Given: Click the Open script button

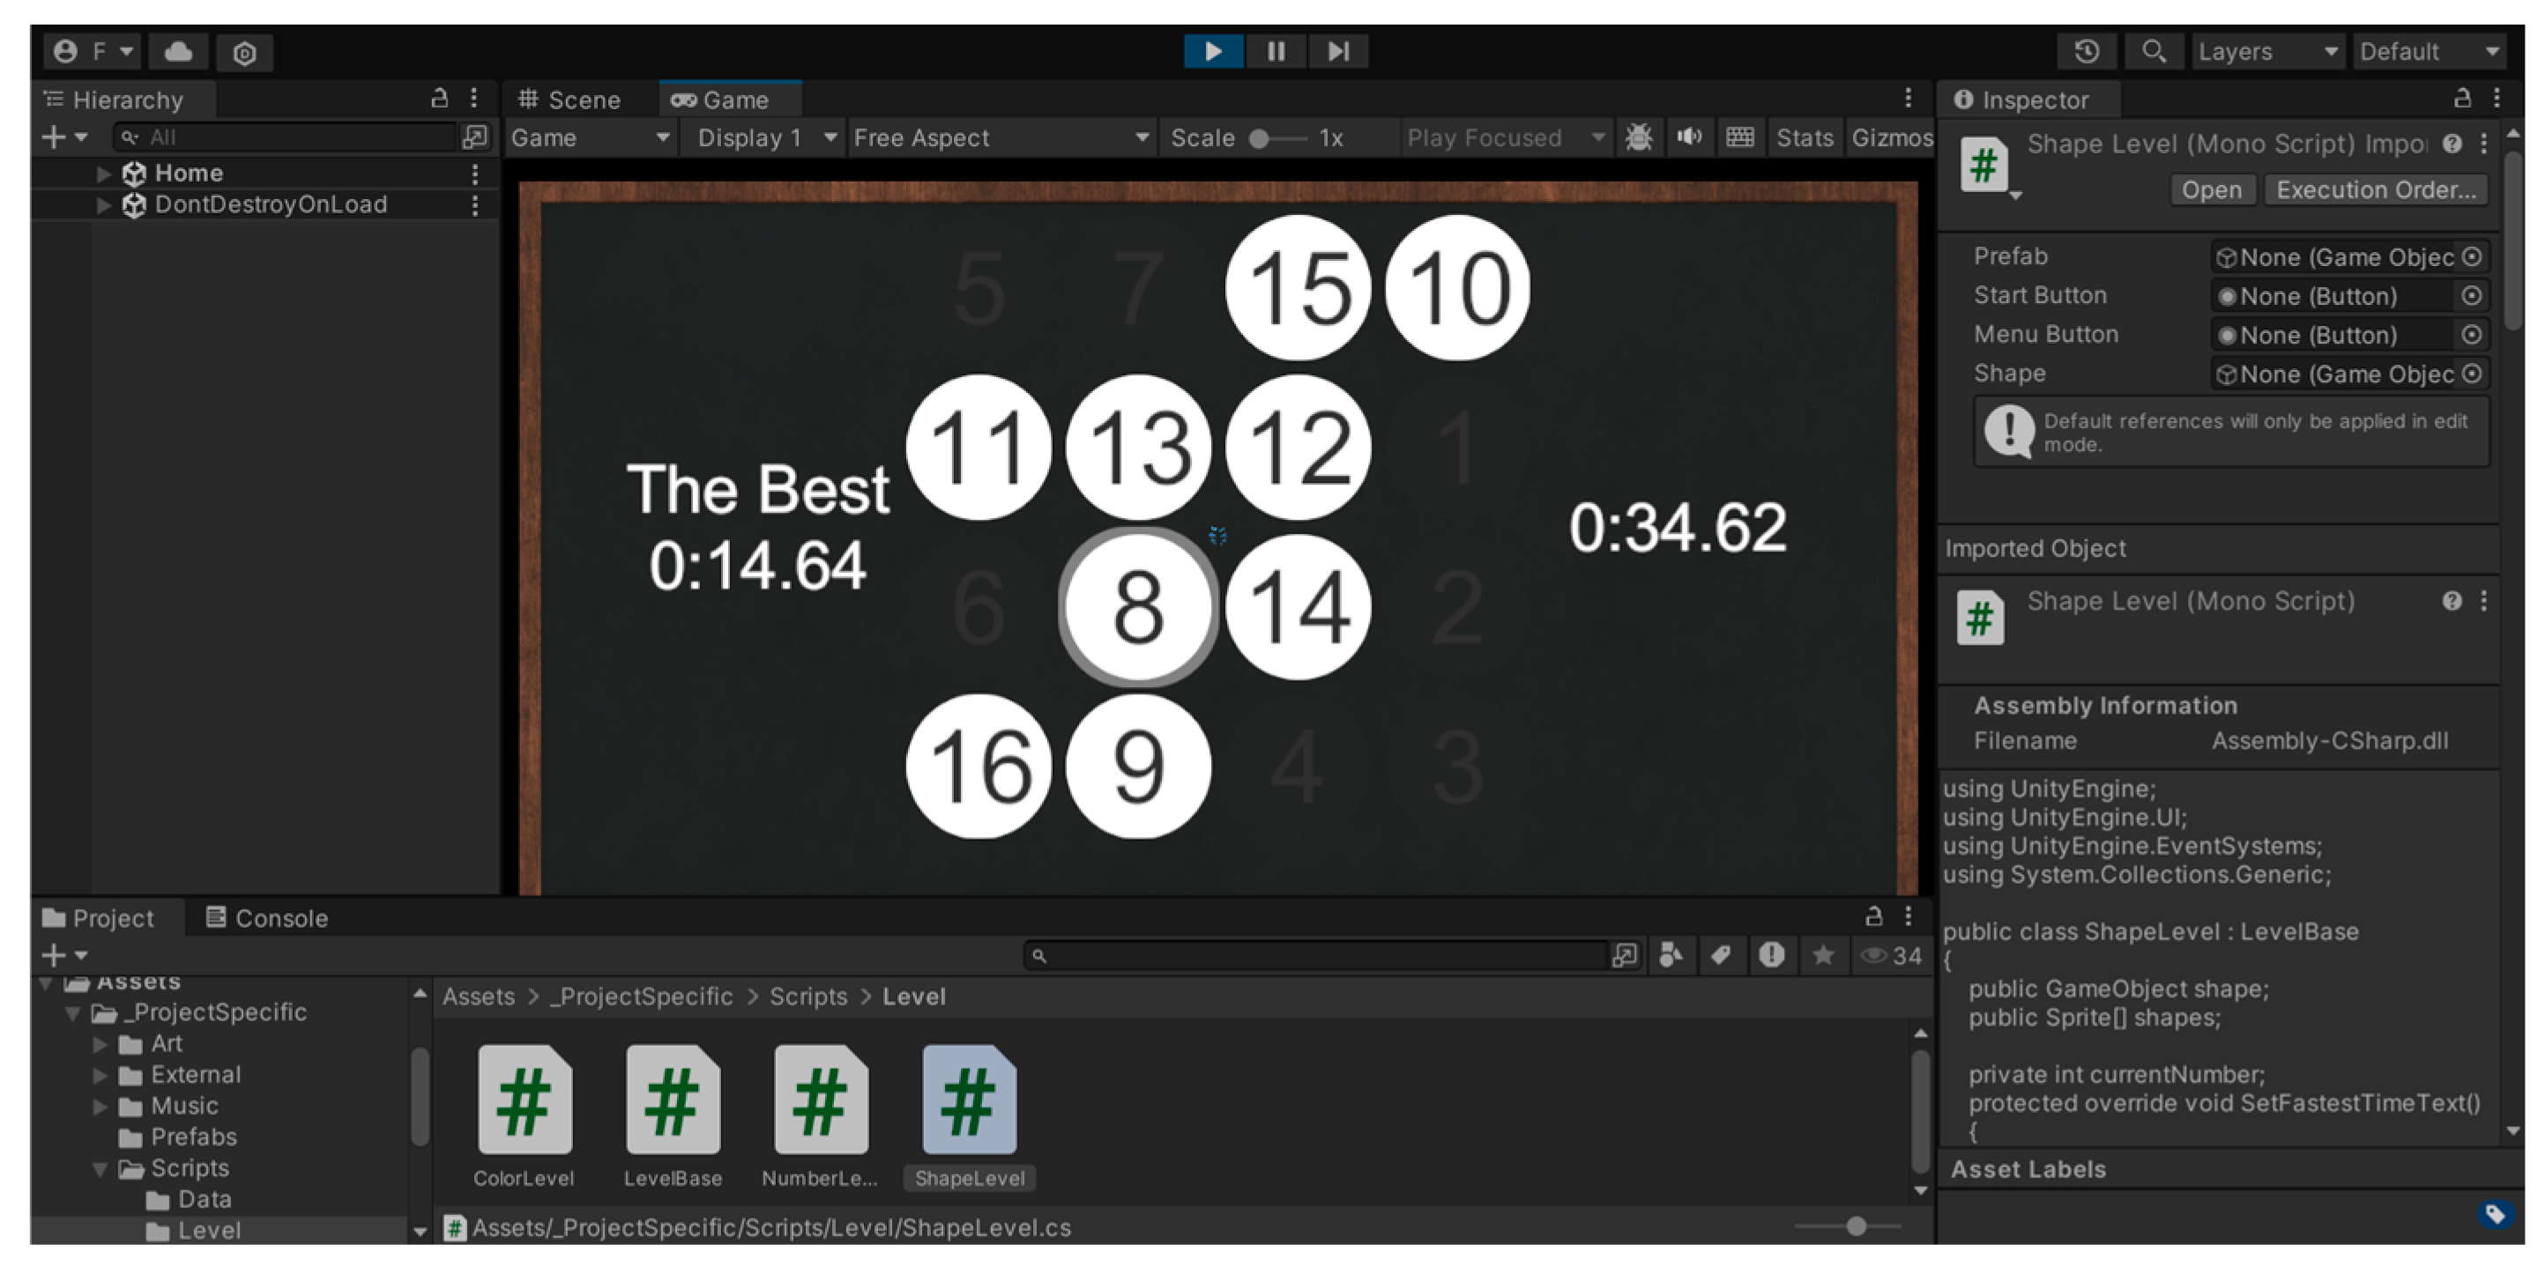Looking at the screenshot, I should click(x=2211, y=189).
